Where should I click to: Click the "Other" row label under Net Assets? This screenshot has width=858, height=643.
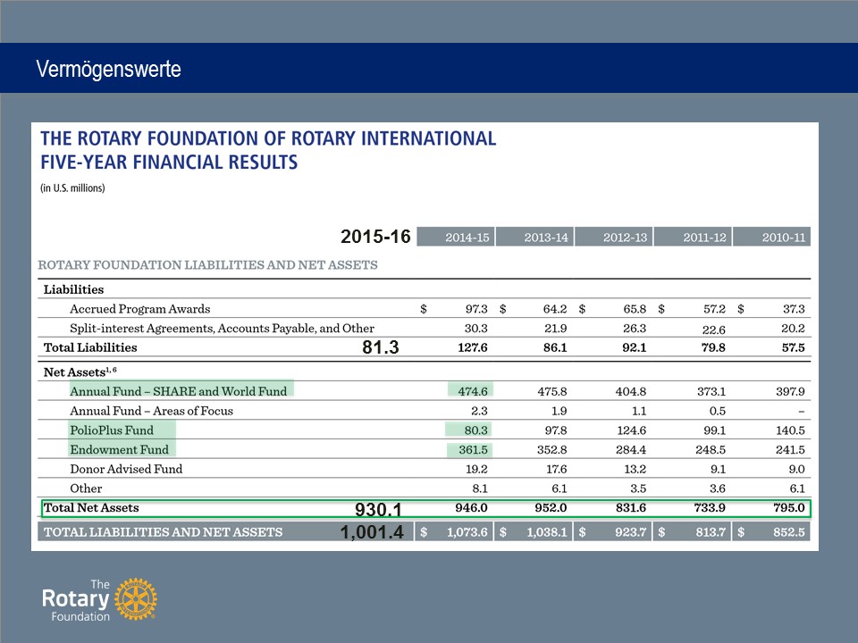(x=86, y=489)
